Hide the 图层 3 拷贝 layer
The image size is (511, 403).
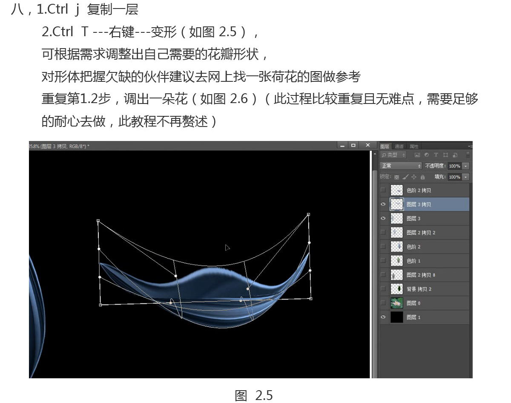click(383, 204)
